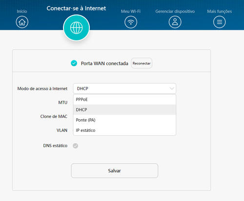Choose DHCP option in the list

coord(124,110)
